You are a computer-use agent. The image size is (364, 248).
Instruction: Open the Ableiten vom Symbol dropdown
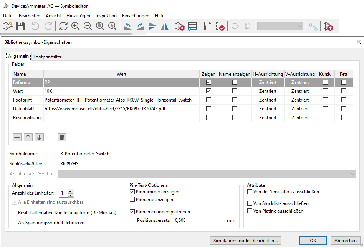click(207, 174)
